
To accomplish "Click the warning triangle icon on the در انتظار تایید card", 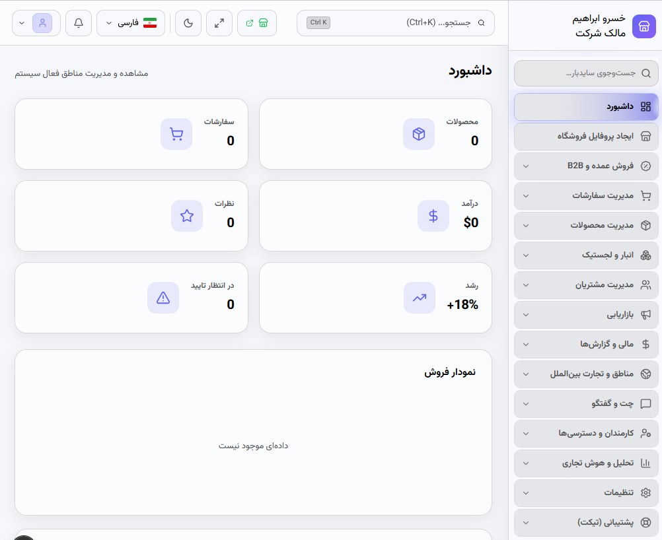I will click(163, 298).
